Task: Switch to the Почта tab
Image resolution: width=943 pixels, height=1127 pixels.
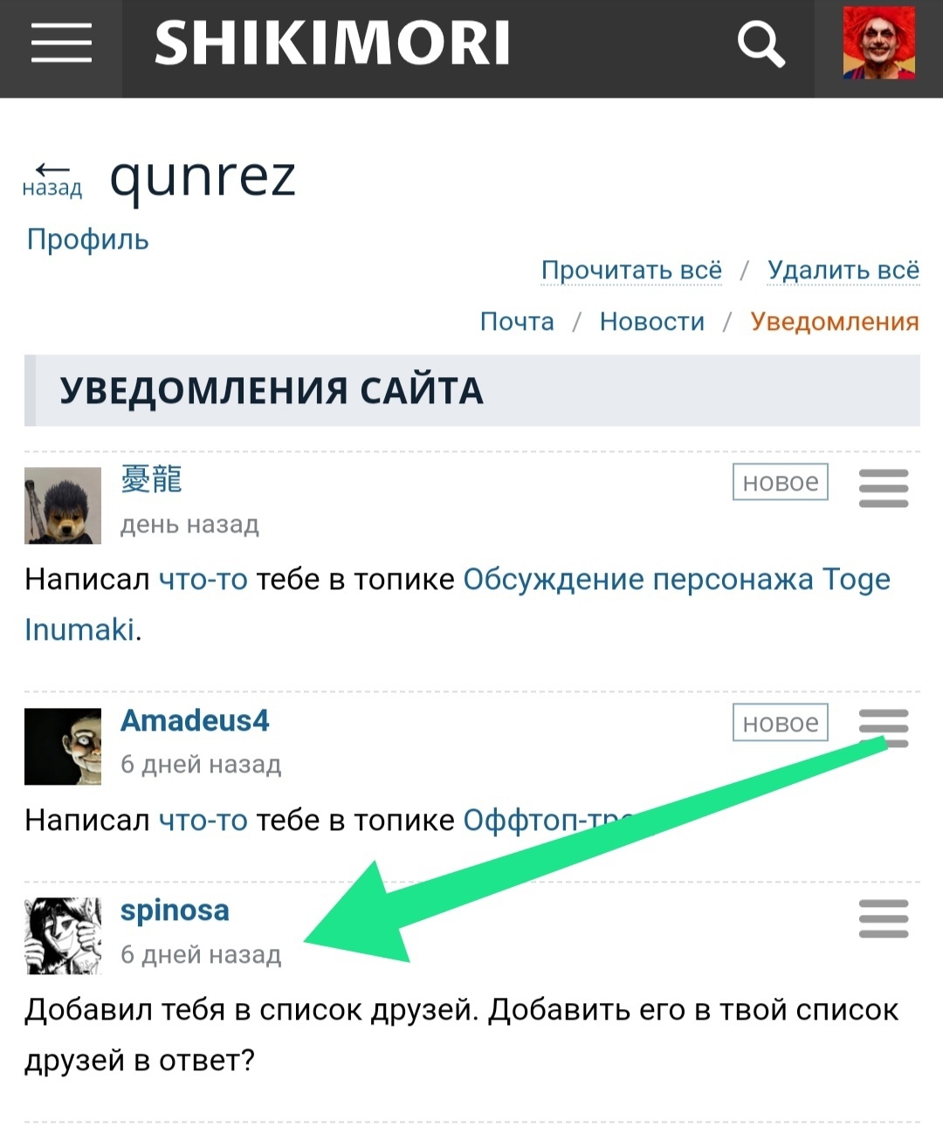Action: pyautogui.click(x=517, y=321)
